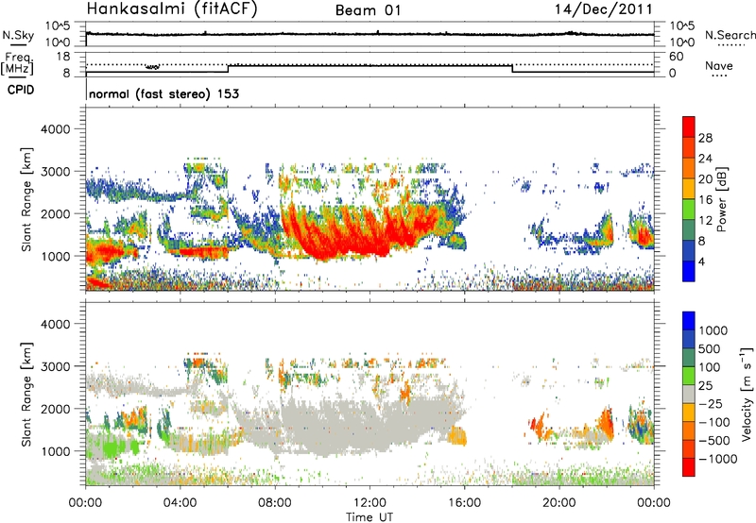Click the '500' value on Velocity scale
Viewport: 756px width, 523px height.
pos(710,349)
